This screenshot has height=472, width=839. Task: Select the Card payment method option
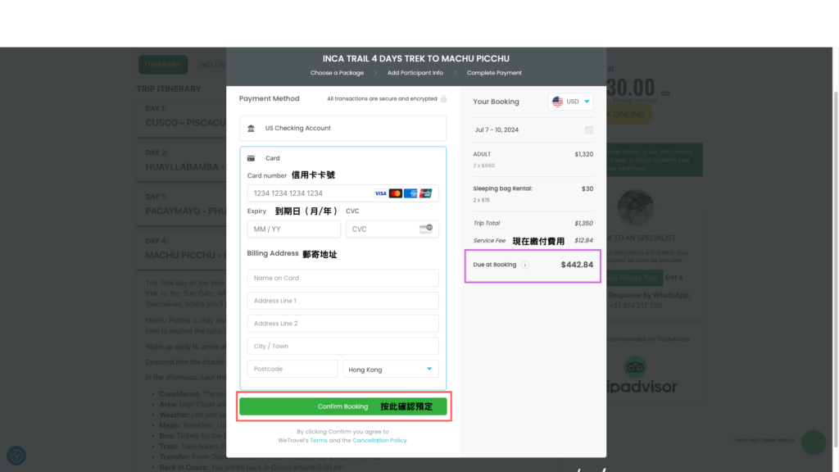pyautogui.click(x=343, y=158)
